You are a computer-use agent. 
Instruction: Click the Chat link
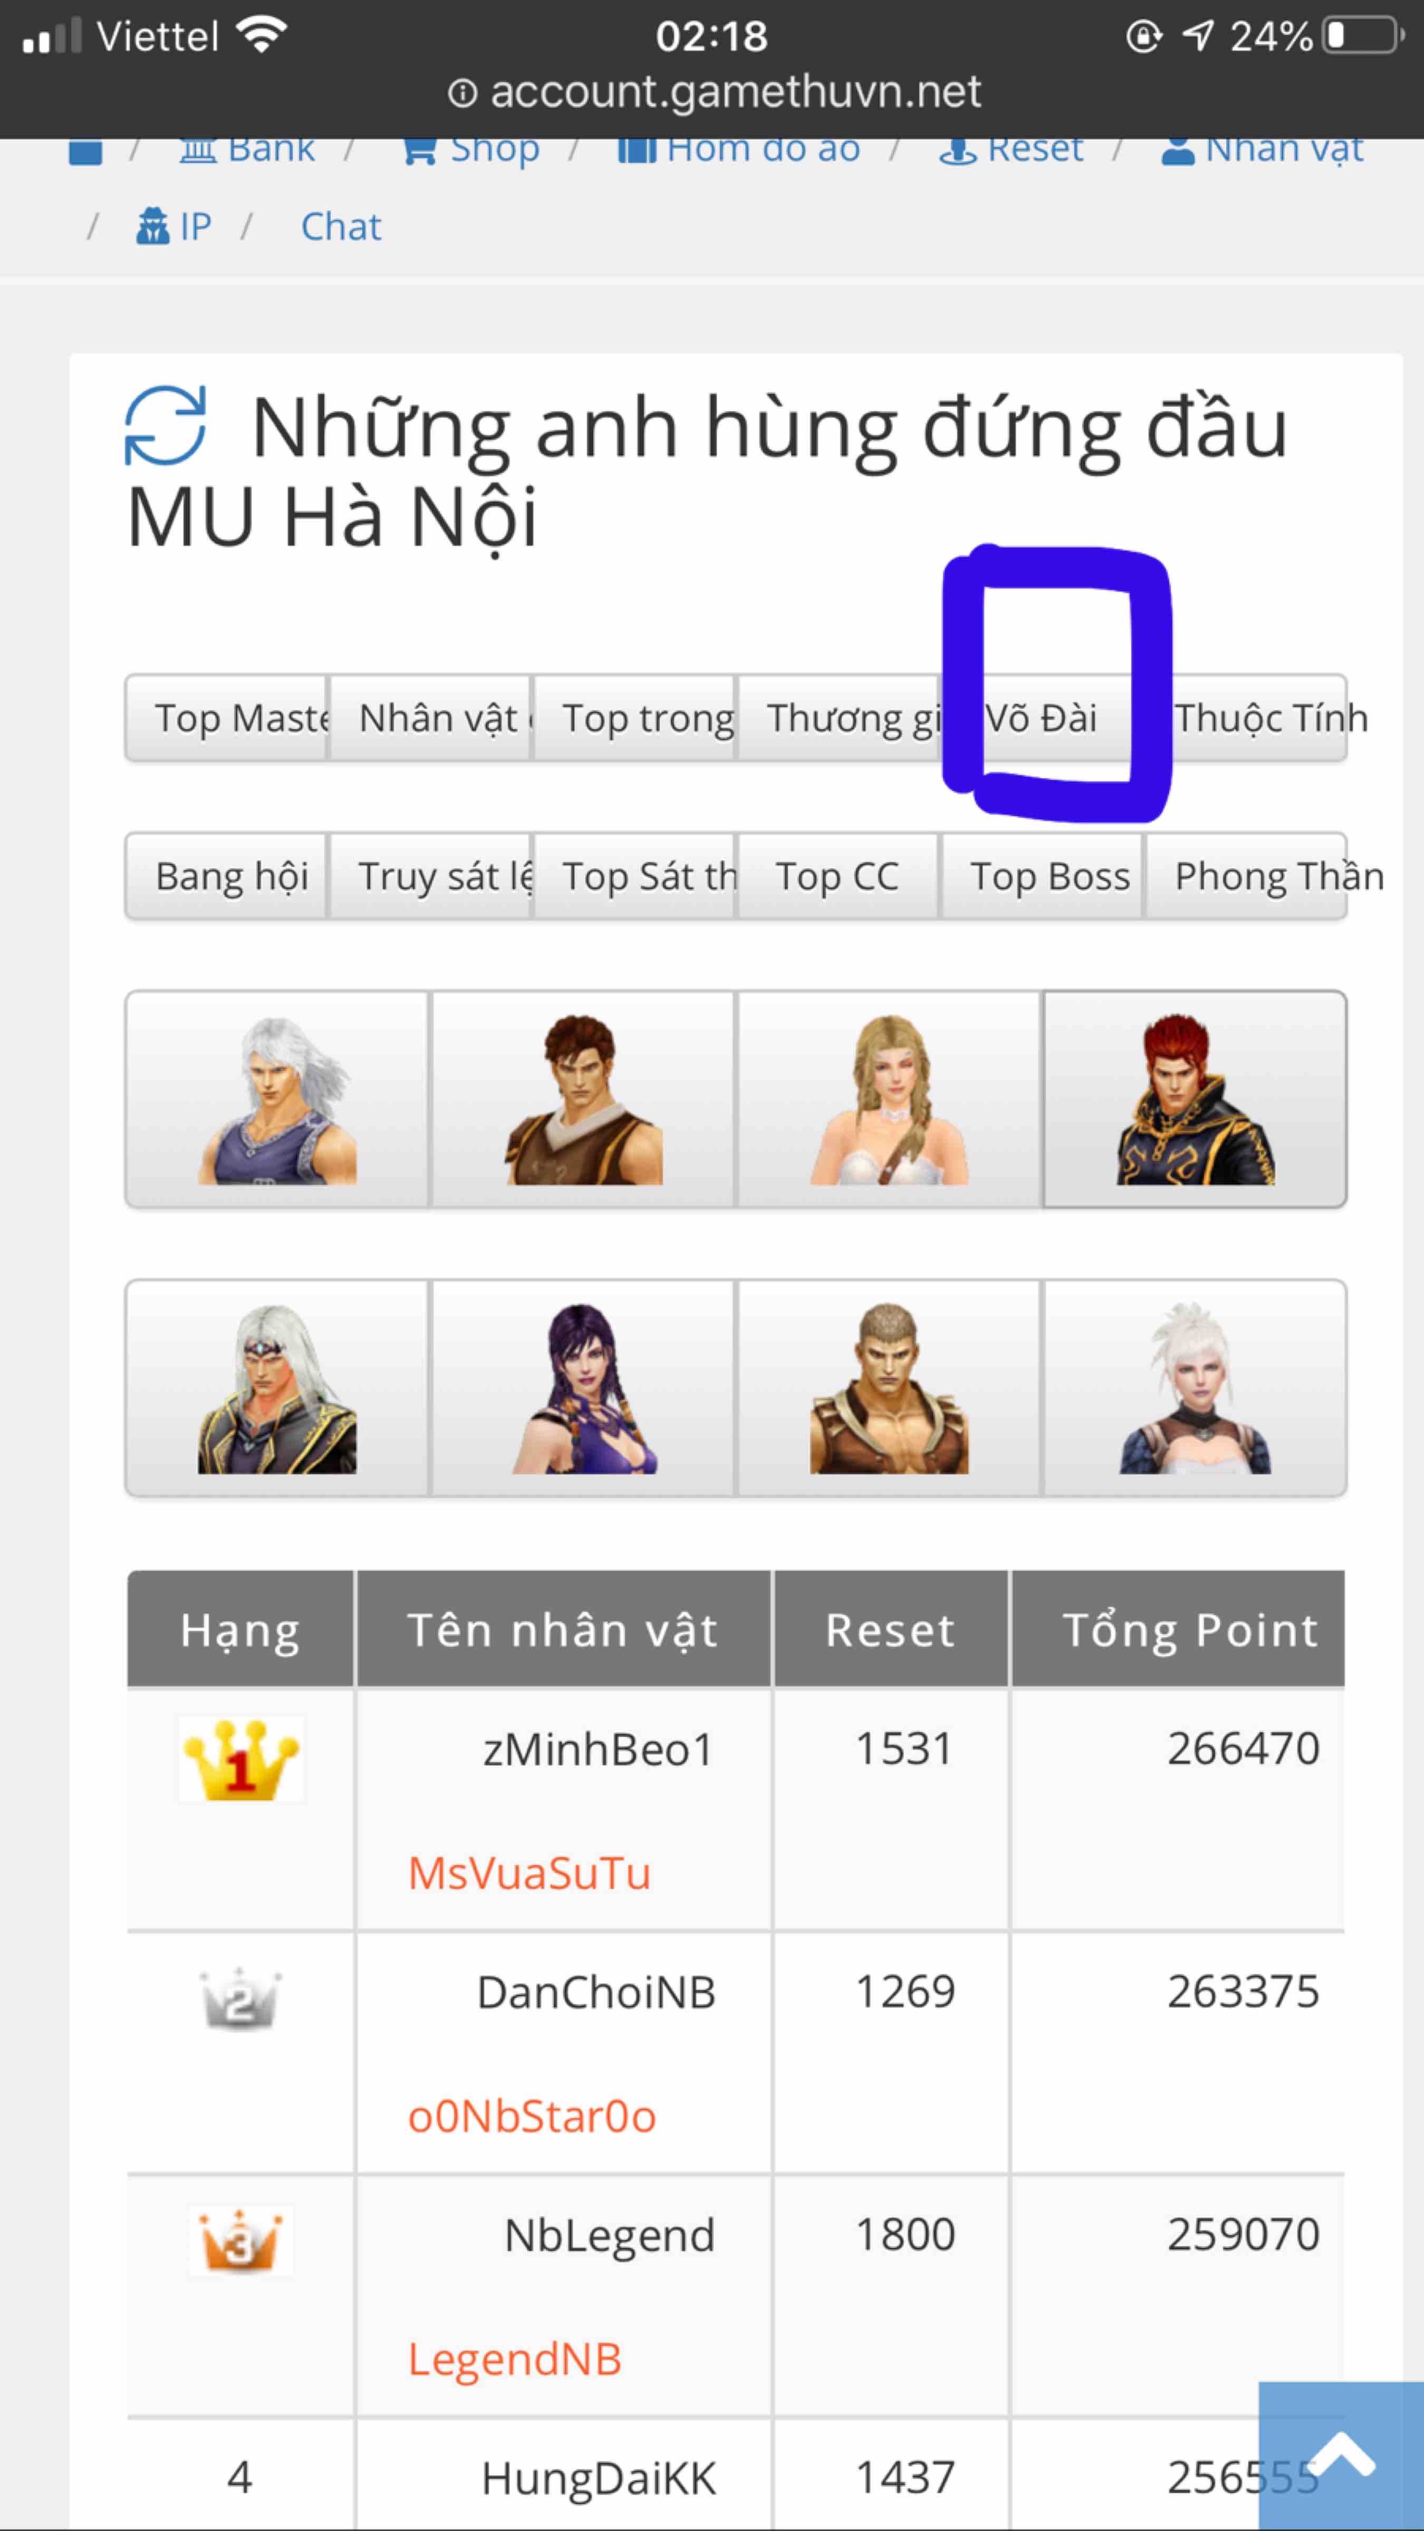pos(341,227)
